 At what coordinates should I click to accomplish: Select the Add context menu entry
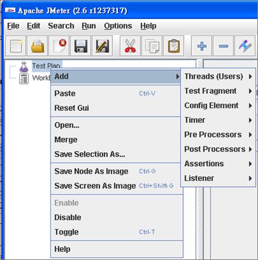(115, 76)
